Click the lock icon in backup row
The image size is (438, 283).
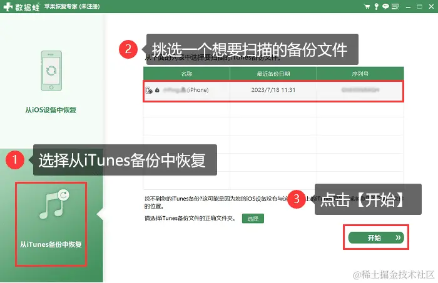157,90
